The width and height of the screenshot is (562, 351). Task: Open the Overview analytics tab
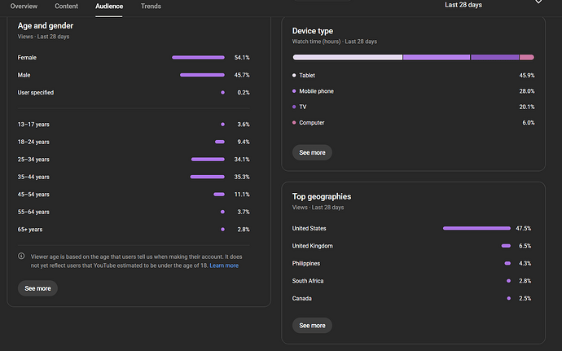24,6
